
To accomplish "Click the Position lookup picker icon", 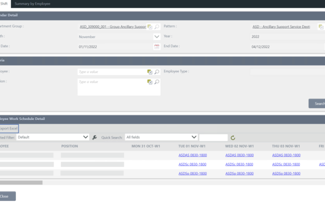I will 150,82.
